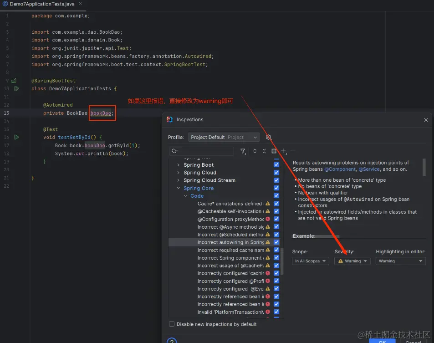Open the @Service link in description

click(x=369, y=169)
